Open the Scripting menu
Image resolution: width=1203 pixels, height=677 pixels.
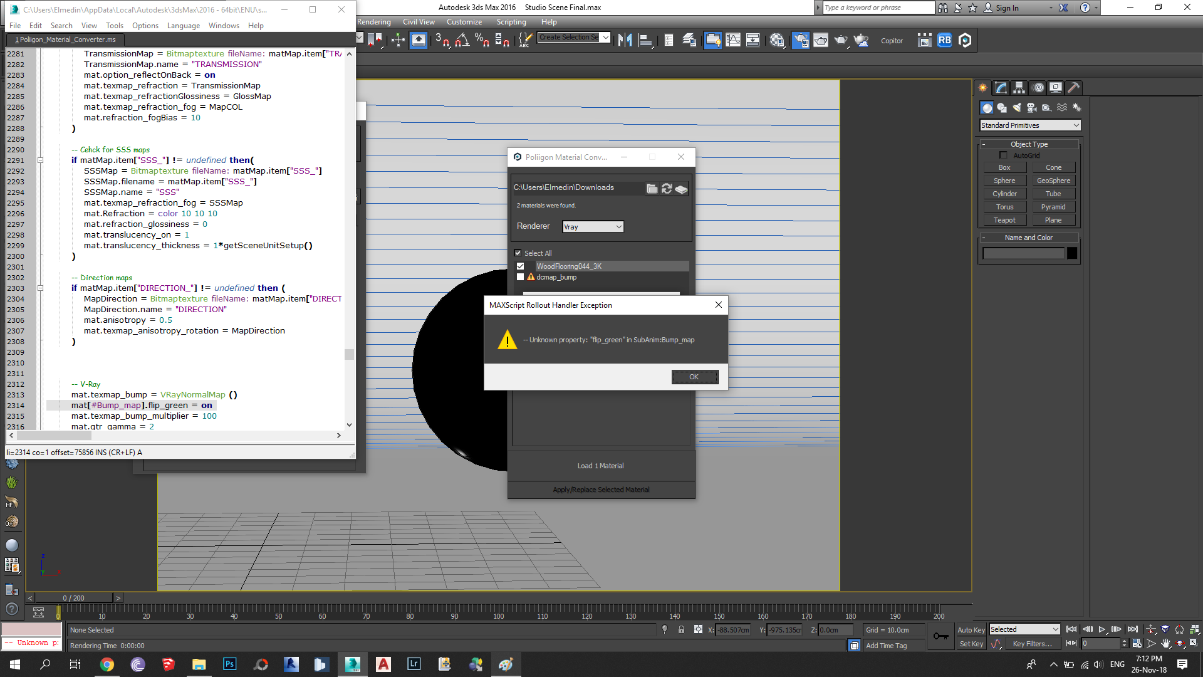tap(511, 22)
